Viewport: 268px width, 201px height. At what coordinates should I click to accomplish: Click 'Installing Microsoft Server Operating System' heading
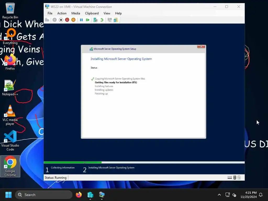click(x=121, y=59)
